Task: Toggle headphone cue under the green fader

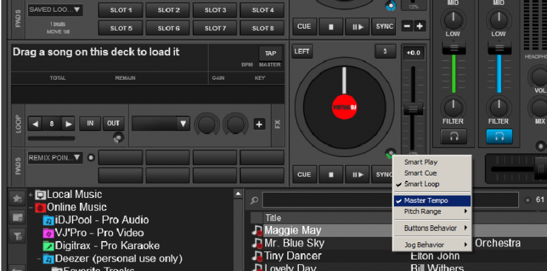Action: point(454,137)
